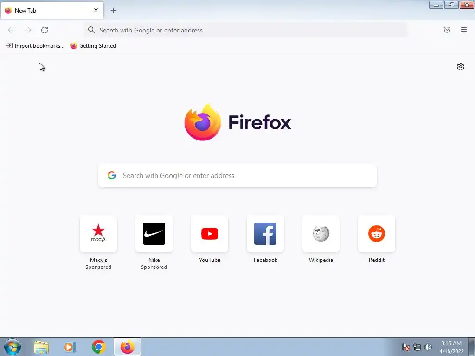This screenshot has height=356, width=475.
Task: Click the Forward navigation arrow
Action: click(x=28, y=30)
